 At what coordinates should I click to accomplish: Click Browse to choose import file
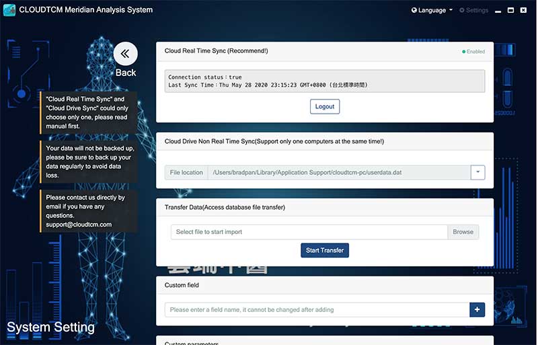point(463,232)
